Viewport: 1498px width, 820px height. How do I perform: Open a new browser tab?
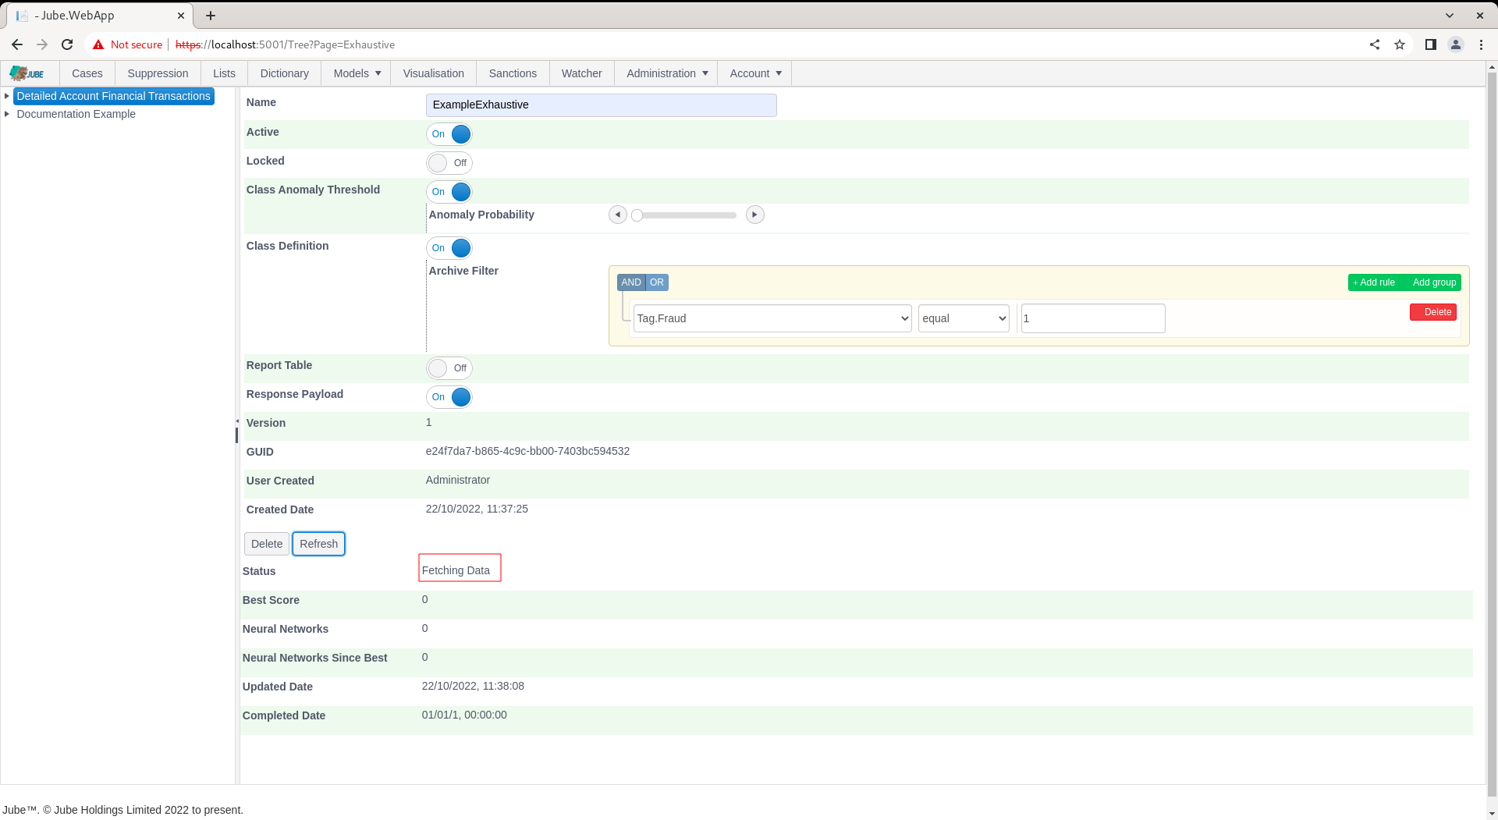(x=211, y=16)
